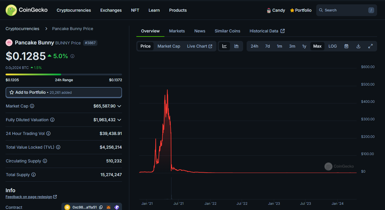Click the 24h Range price bar
The image size is (385, 210).
tap(64, 74)
